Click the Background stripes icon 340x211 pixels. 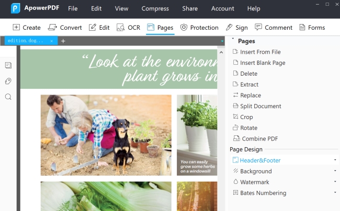(x=235, y=171)
